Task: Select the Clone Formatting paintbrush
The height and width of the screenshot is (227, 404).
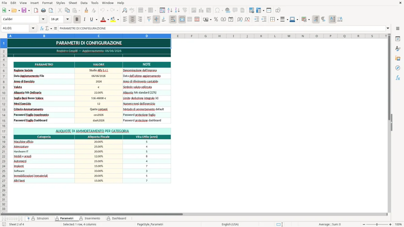Action: pos(87,10)
